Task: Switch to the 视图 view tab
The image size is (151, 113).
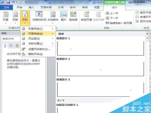Action: click(x=97, y=7)
